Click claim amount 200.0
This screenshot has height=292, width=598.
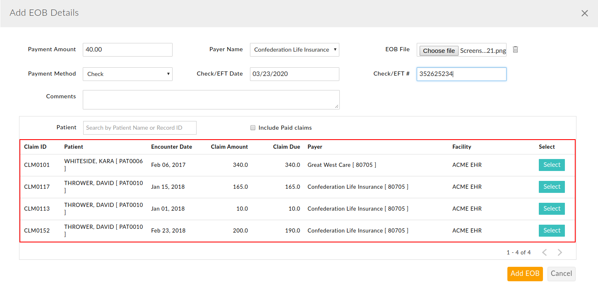(x=240, y=230)
